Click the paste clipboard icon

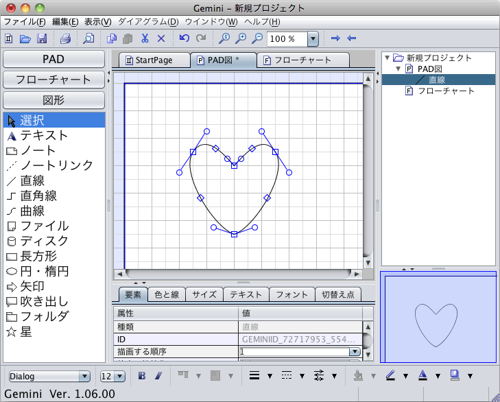point(128,38)
